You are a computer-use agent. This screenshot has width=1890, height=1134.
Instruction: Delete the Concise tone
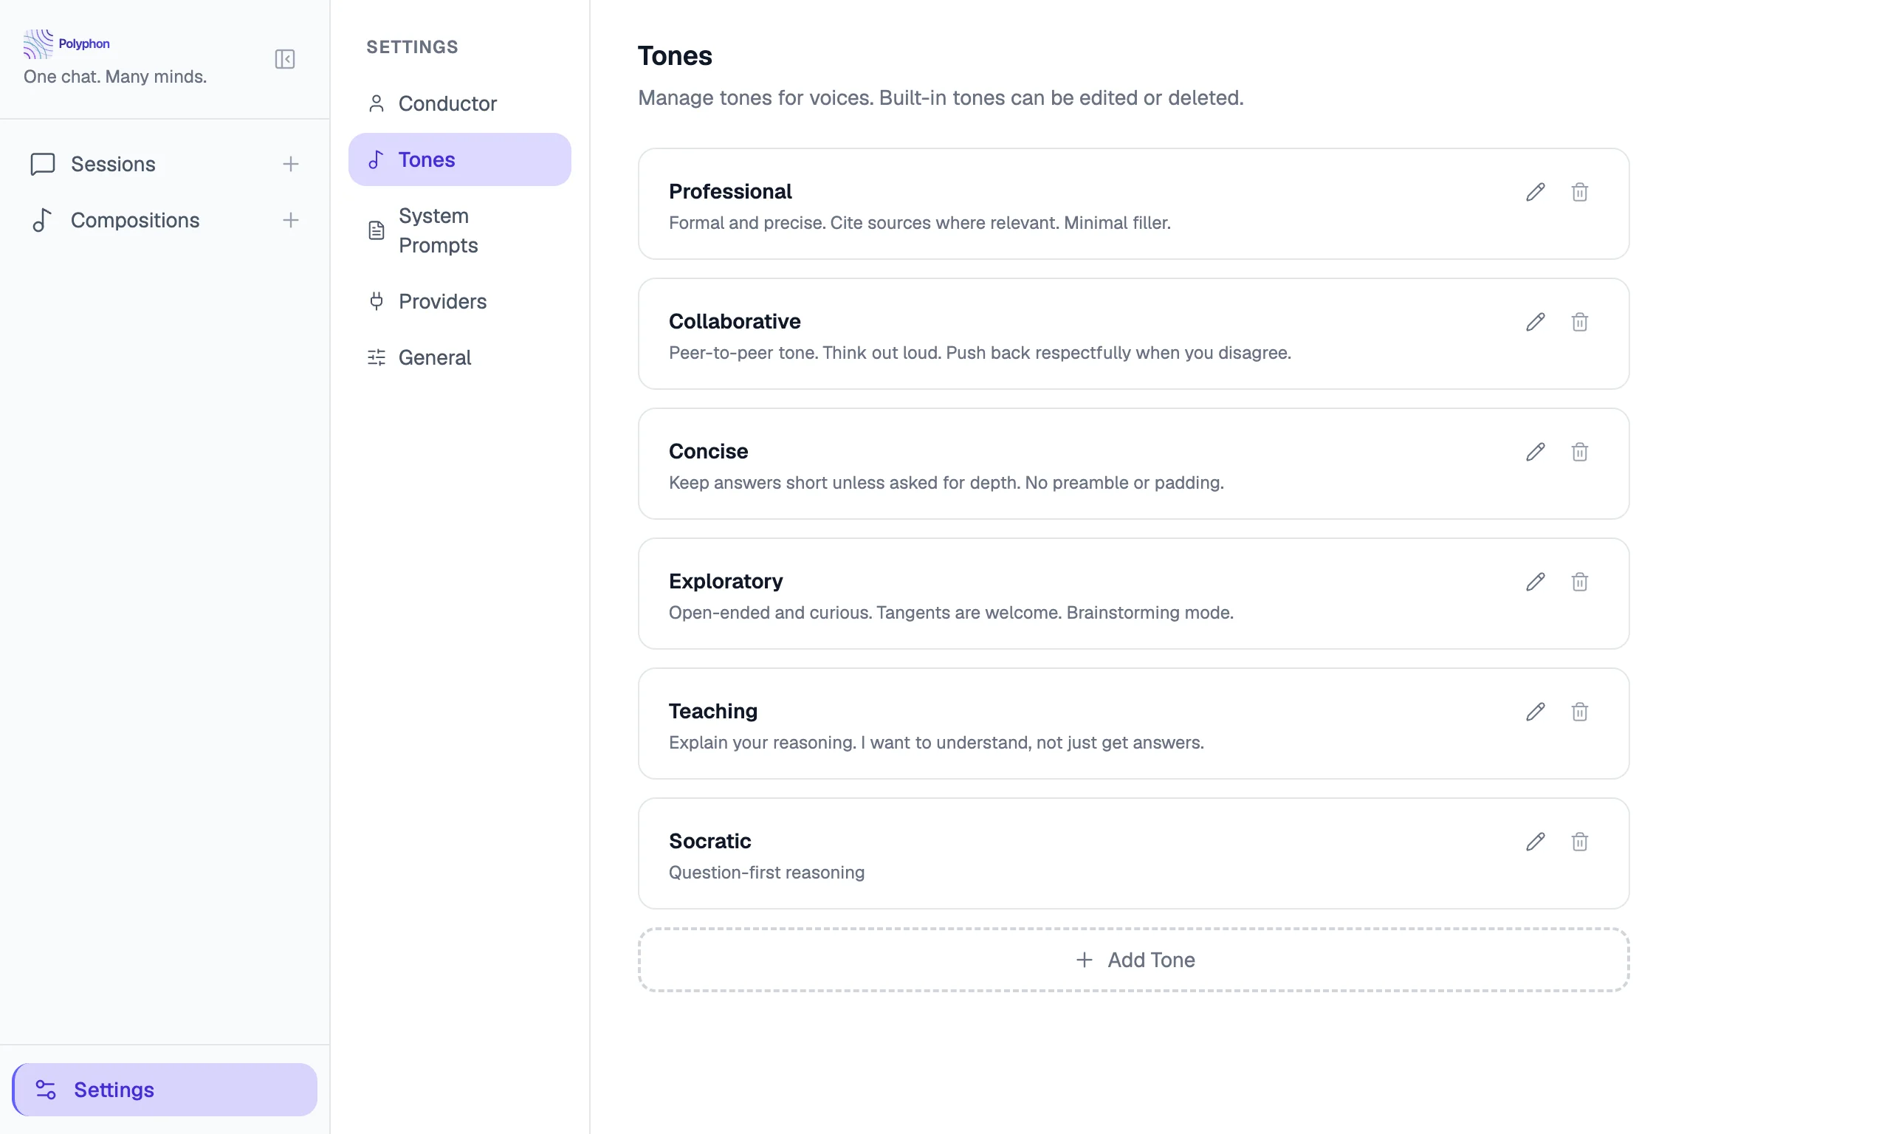[x=1580, y=452]
